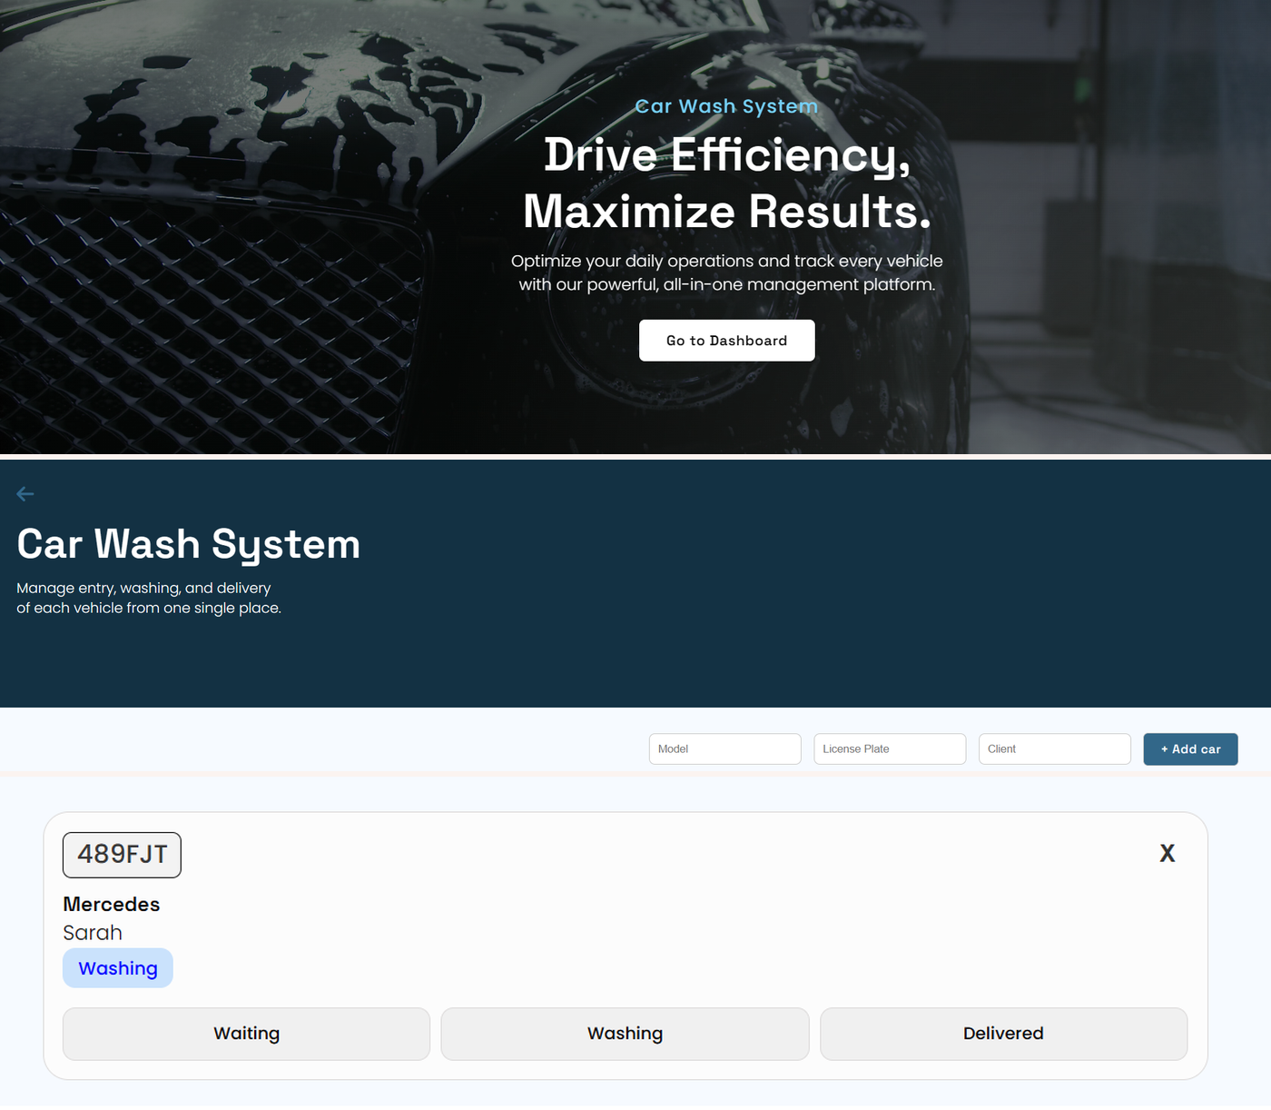
Task: Set Mercedes status to Washing button
Action: click(625, 1034)
